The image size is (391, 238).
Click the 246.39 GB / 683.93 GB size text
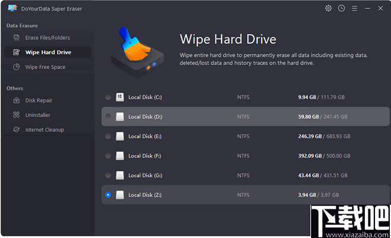coord(324,136)
